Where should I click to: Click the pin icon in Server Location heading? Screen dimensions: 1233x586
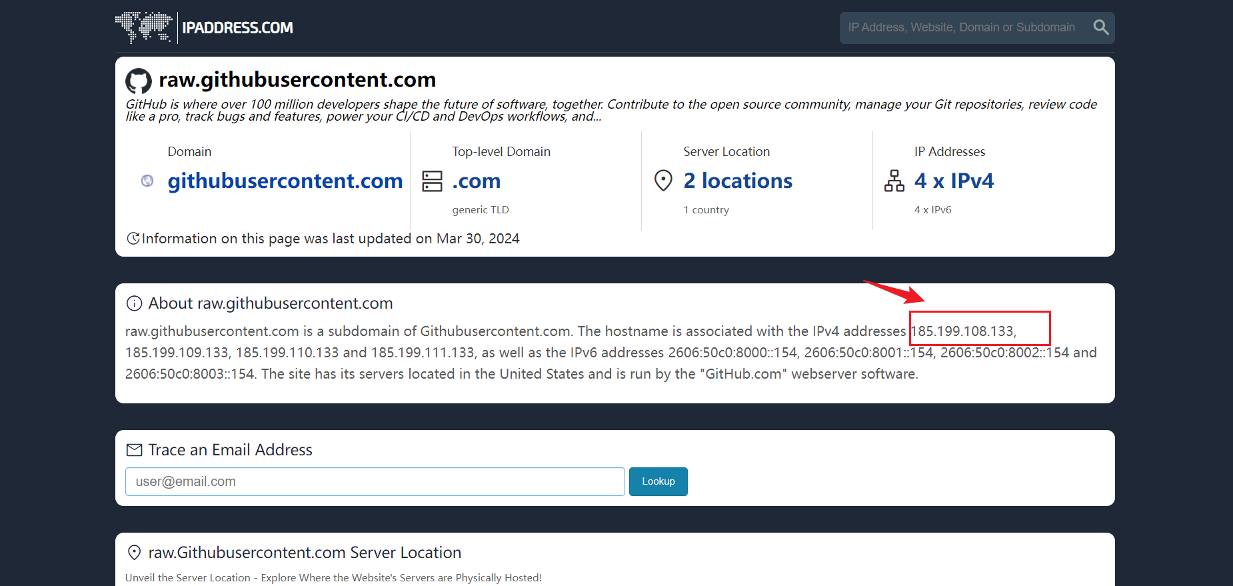point(134,553)
